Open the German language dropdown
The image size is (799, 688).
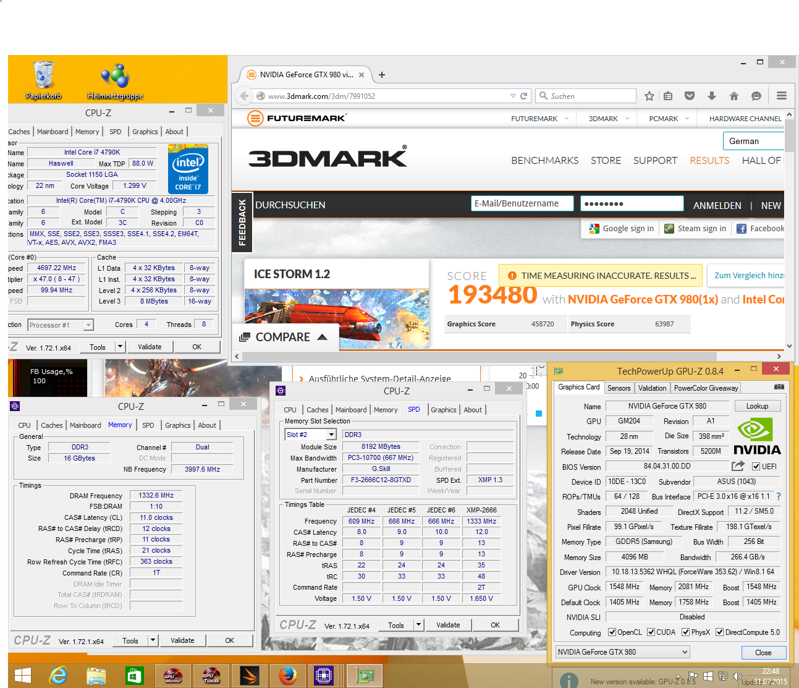pos(753,141)
